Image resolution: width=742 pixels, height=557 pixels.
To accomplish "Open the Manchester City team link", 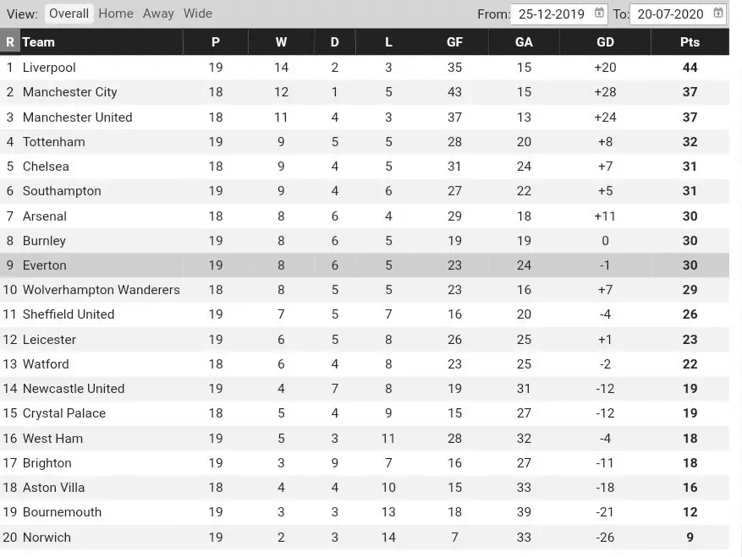I will click(x=69, y=92).
